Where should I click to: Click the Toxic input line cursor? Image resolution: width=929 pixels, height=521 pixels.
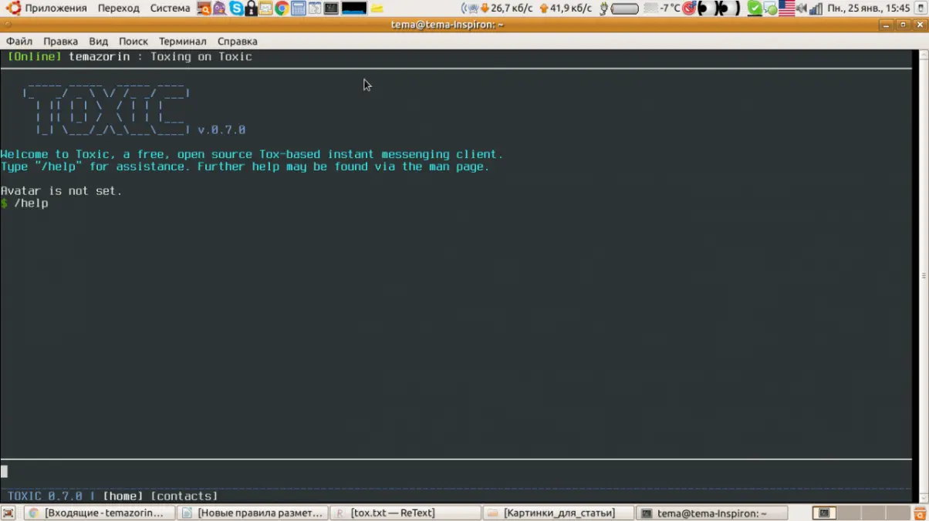tap(4, 472)
